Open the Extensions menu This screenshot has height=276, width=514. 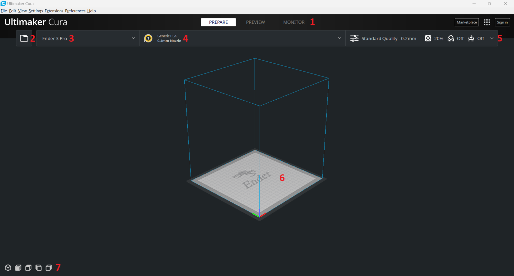click(x=54, y=11)
